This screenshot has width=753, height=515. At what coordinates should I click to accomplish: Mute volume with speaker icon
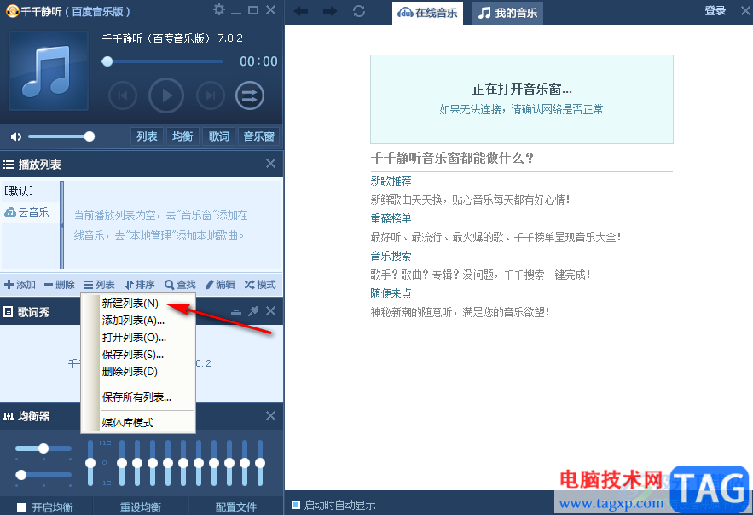pyautogui.click(x=16, y=136)
